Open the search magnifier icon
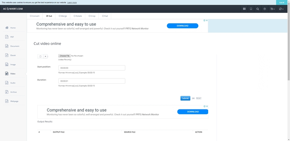The width and height of the screenshot is (290, 141). (x=258, y=9)
